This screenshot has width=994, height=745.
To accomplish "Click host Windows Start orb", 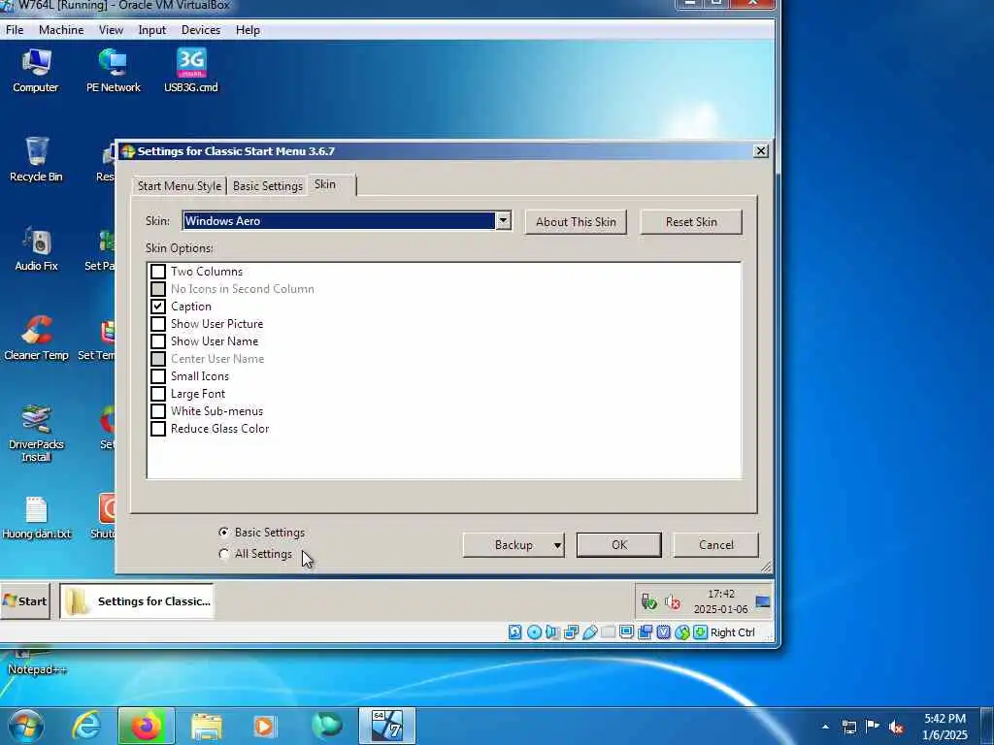I will point(25,726).
